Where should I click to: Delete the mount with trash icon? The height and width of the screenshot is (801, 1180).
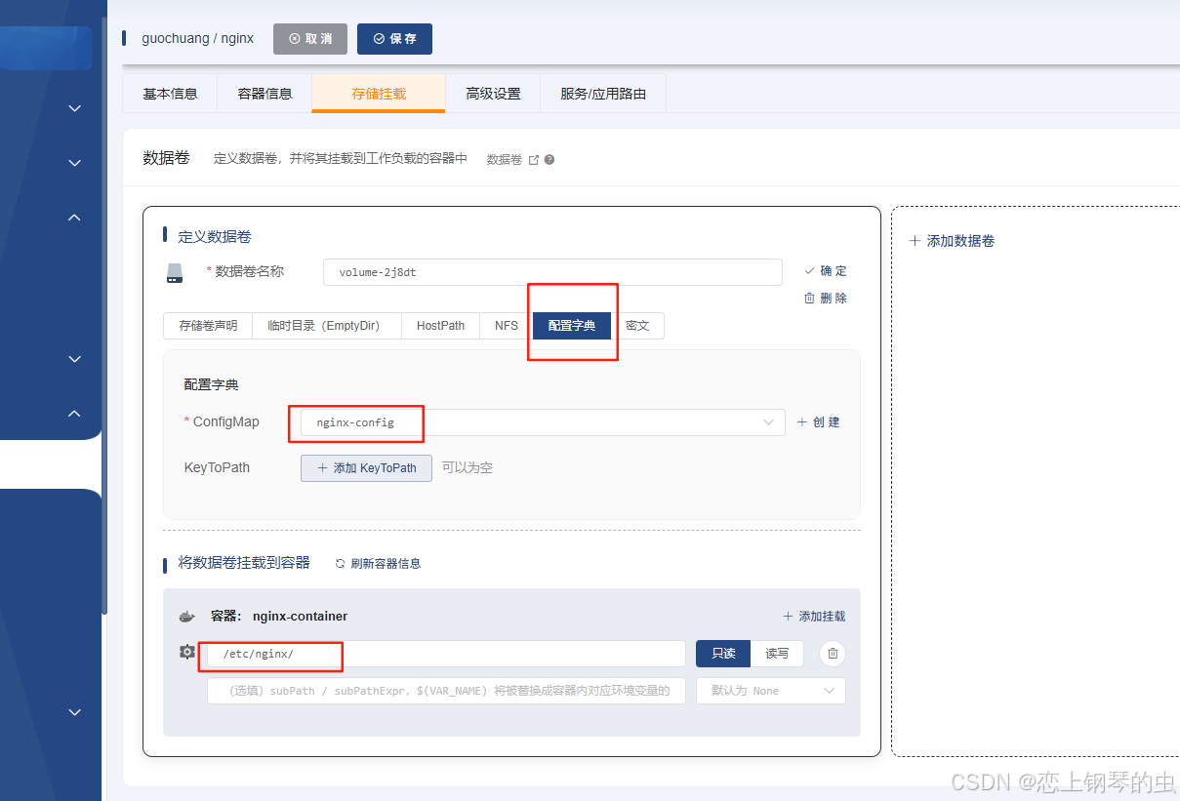833,654
